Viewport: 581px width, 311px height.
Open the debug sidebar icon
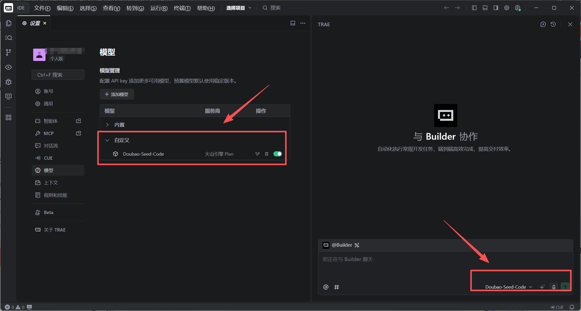[x=8, y=82]
